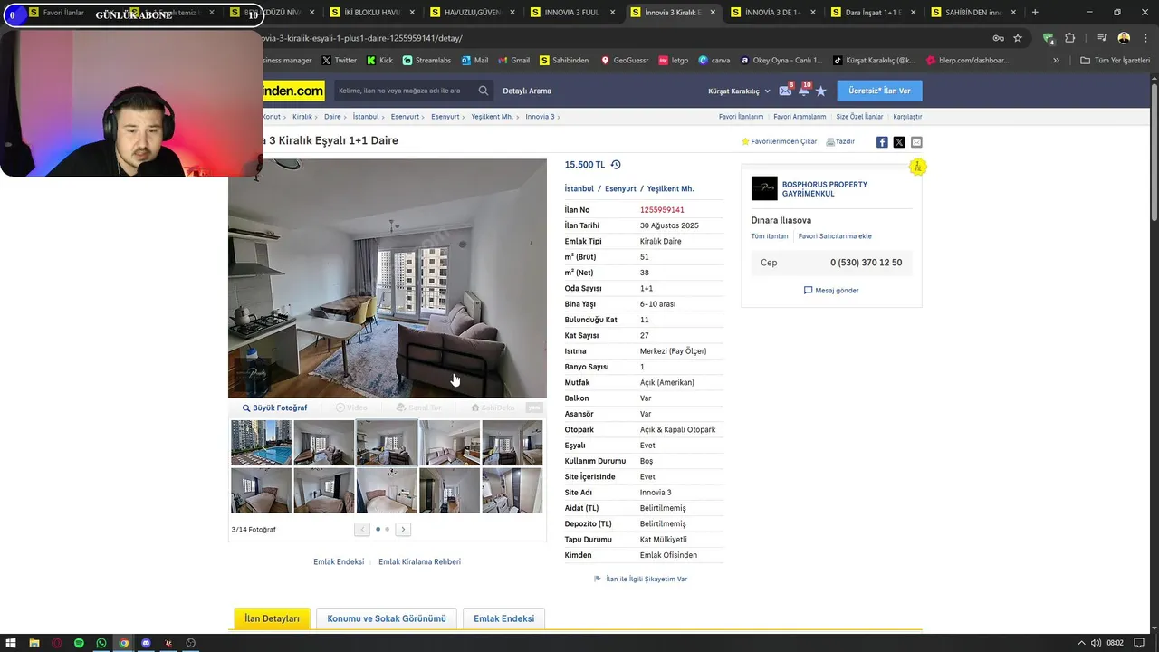Image resolution: width=1159 pixels, height=652 pixels.
Task: Click the yellow badge on seller card
Action: tap(917, 167)
